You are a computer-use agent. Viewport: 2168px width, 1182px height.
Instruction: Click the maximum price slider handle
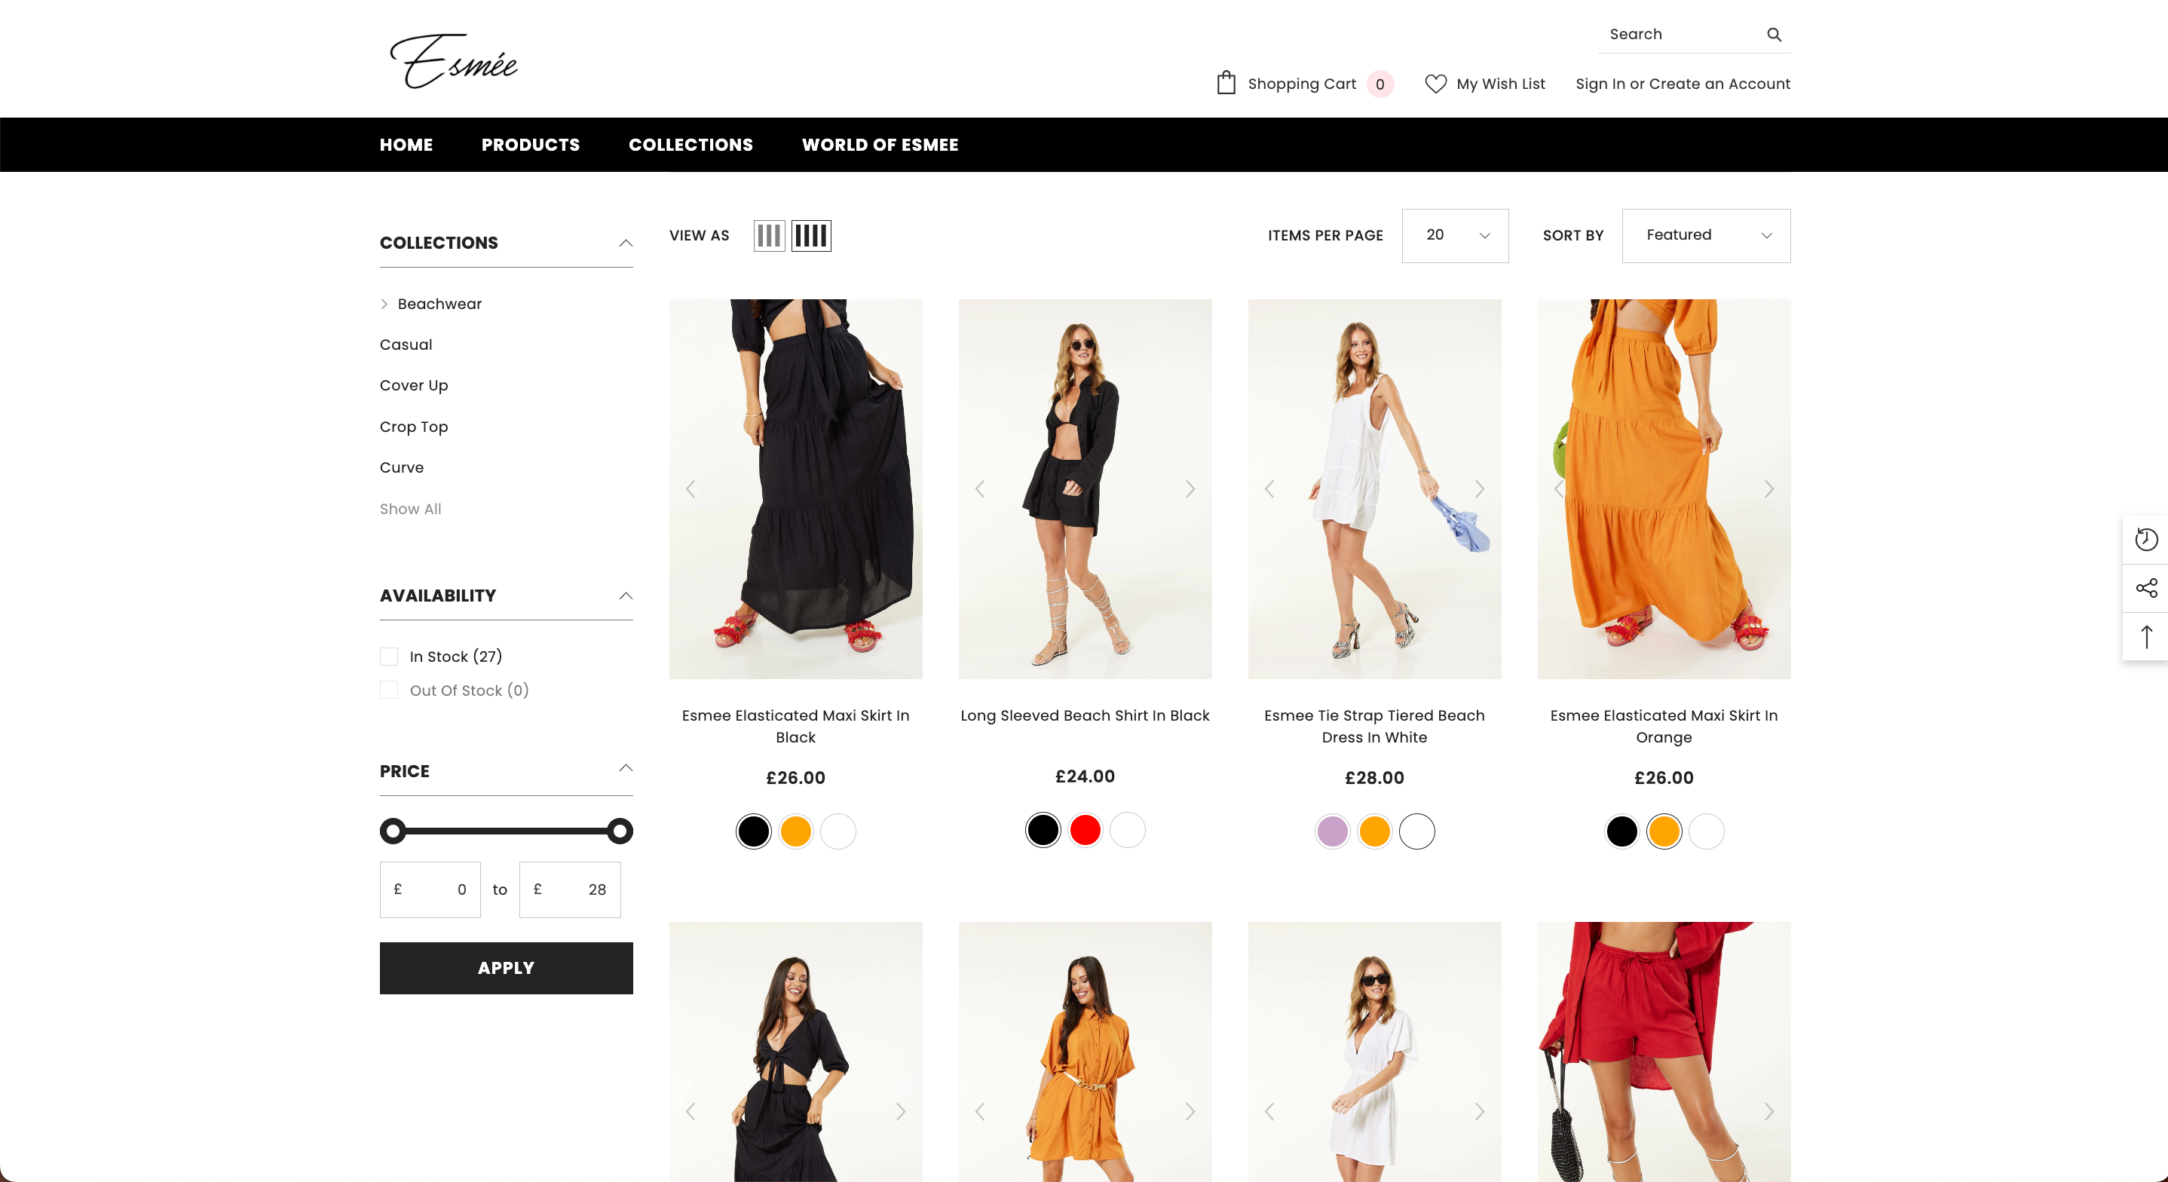(620, 831)
